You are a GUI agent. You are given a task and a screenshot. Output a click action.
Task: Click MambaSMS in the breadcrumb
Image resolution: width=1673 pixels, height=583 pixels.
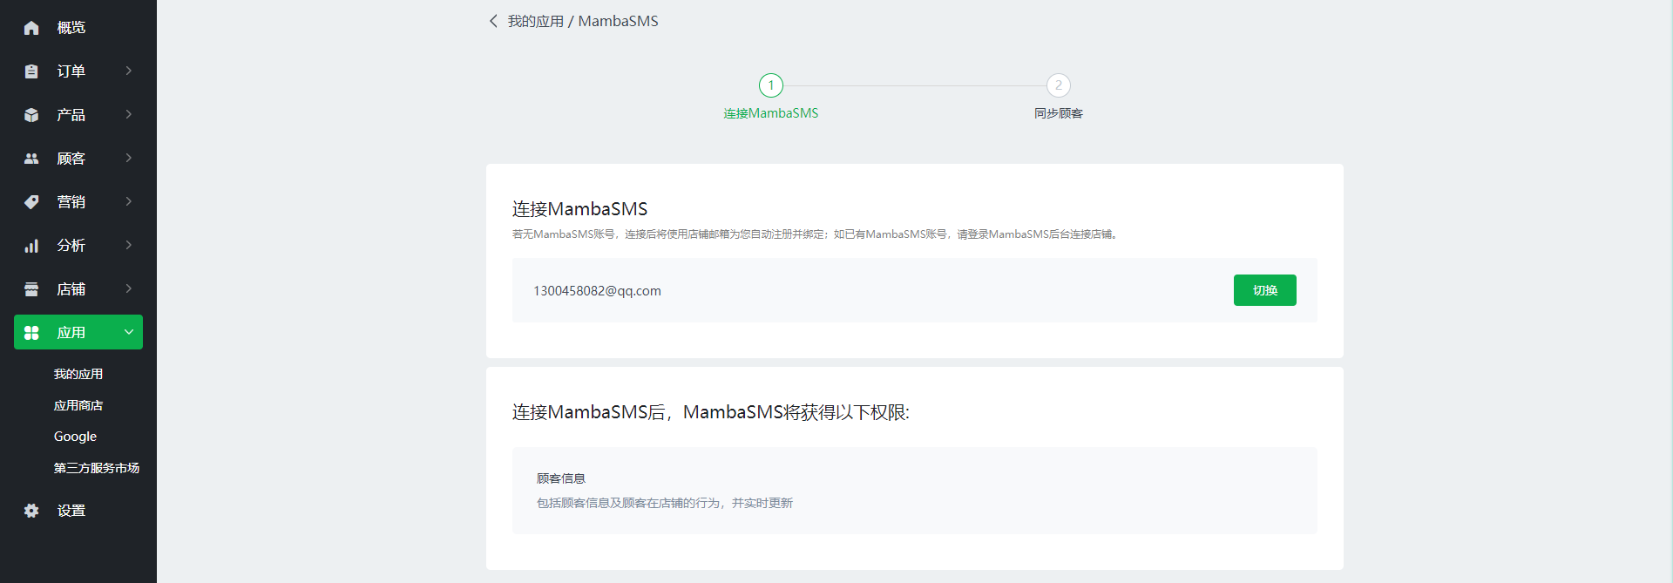pyautogui.click(x=619, y=21)
